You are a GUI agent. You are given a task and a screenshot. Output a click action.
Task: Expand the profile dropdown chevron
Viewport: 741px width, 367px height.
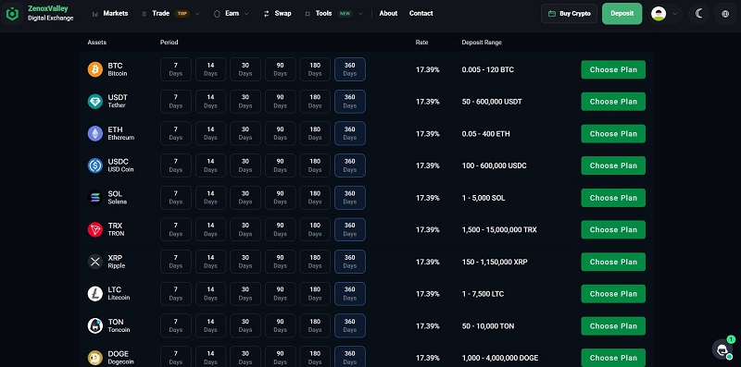click(674, 14)
